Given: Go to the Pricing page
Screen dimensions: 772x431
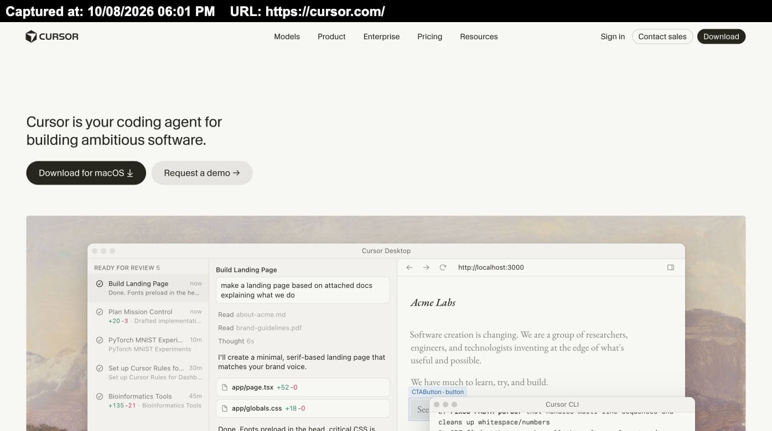Looking at the screenshot, I should pos(429,36).
